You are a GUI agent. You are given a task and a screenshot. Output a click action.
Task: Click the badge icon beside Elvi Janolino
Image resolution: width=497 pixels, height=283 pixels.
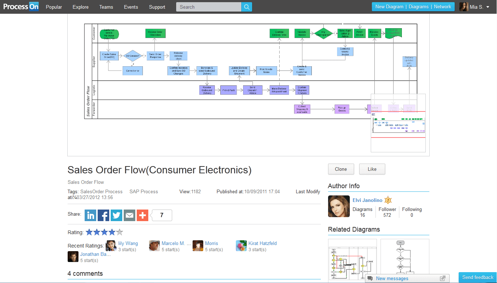click(x=387, y=200)
